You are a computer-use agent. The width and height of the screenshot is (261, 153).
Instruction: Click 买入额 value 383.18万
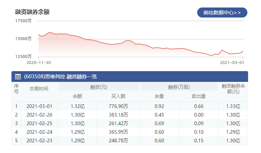[118, 115]
